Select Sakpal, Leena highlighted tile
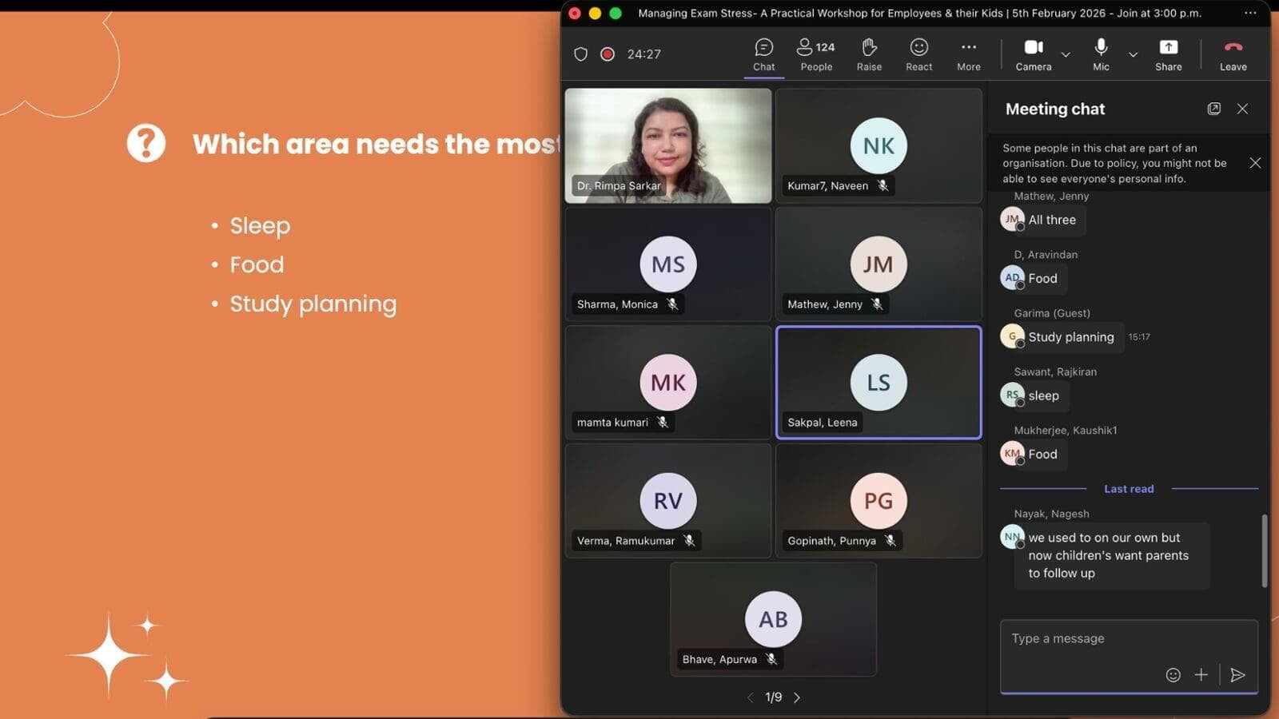Viewport: 1279px width, 719px height. (x=879, y=382)
